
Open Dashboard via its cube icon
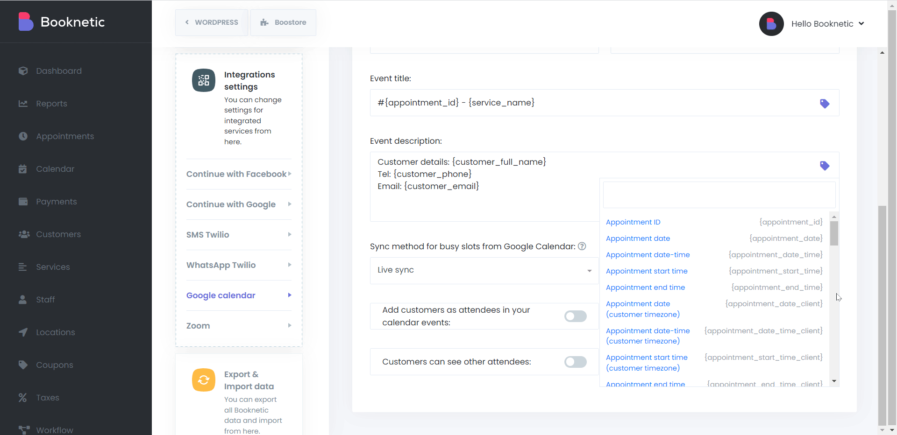[x=23, y=71]
